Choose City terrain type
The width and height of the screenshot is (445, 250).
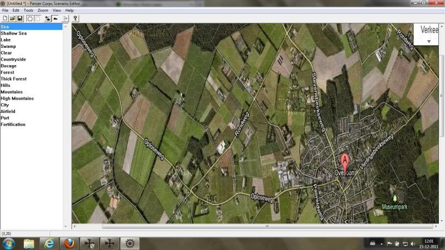(x=5, y=105)
